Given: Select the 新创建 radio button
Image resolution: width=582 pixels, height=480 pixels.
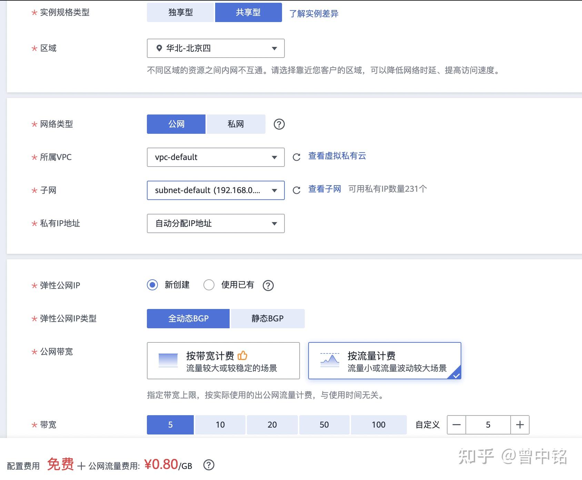Looking at the screenshot, I should coord(152,285).
